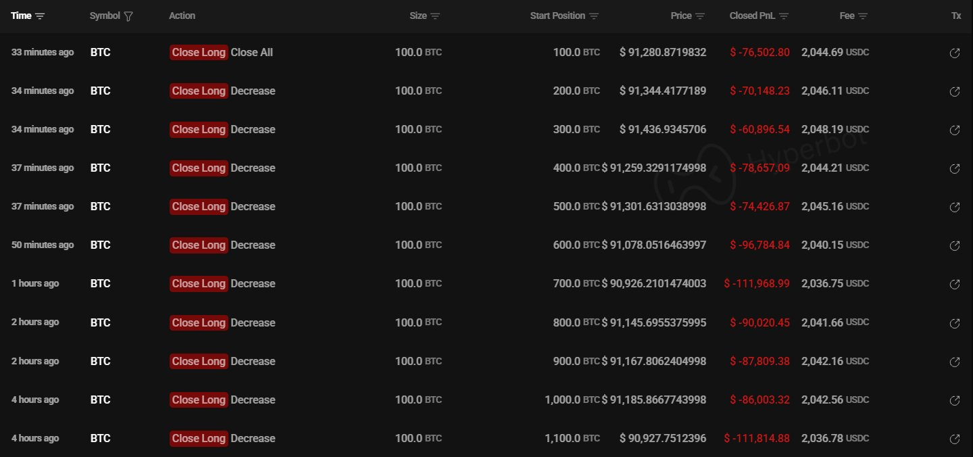973x457 pixels.
Task: Open transaction link for the 50 minutes ago row
Action: pyautogui.click(x=955, y=245)
